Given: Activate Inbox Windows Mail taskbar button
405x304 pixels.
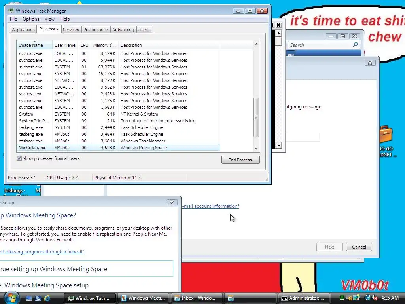Looking at the screenshot, I should coord(197,298).
